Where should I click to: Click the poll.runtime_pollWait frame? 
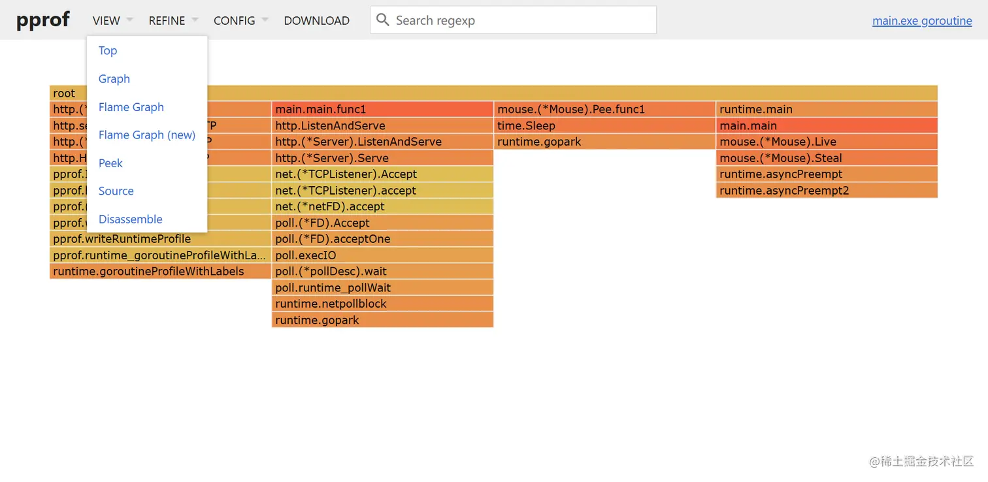382,287
